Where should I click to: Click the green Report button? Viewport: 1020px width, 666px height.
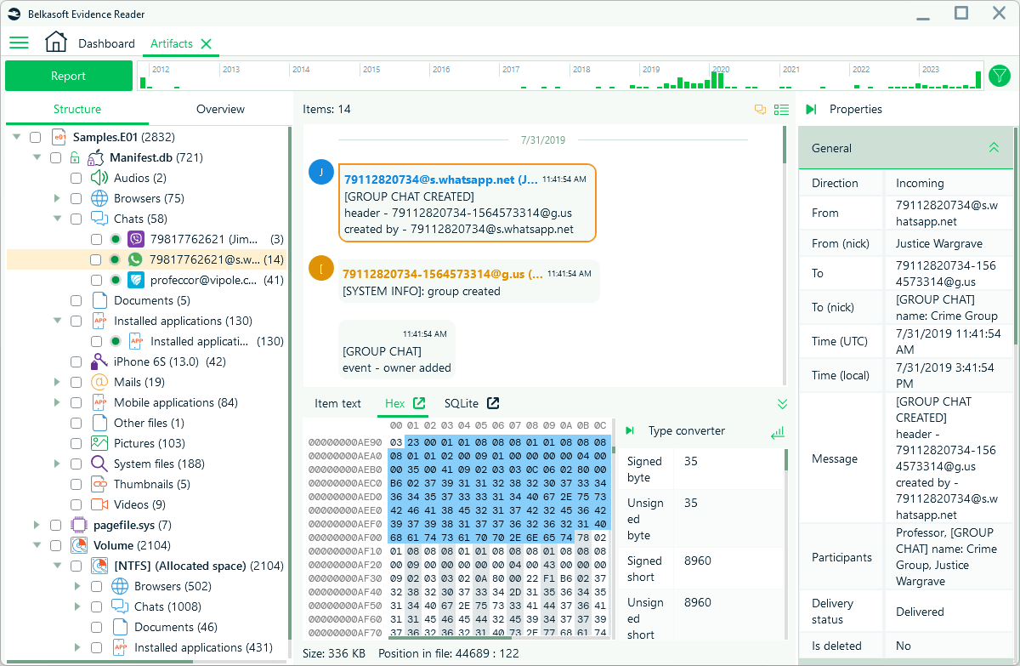[68, 76]
